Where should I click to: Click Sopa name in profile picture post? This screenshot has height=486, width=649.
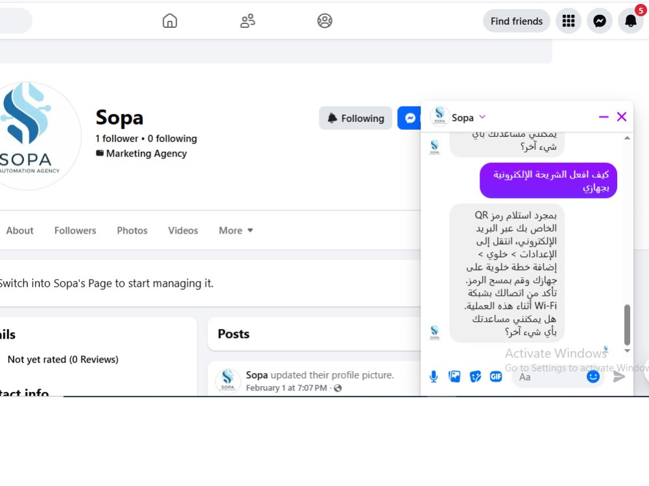click(256, 375)
